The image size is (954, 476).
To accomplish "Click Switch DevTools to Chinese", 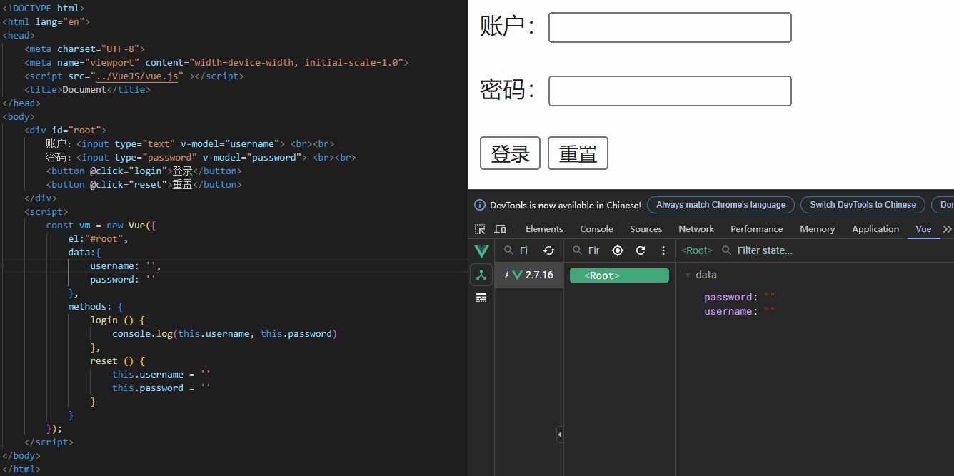I will pos(863,205).
